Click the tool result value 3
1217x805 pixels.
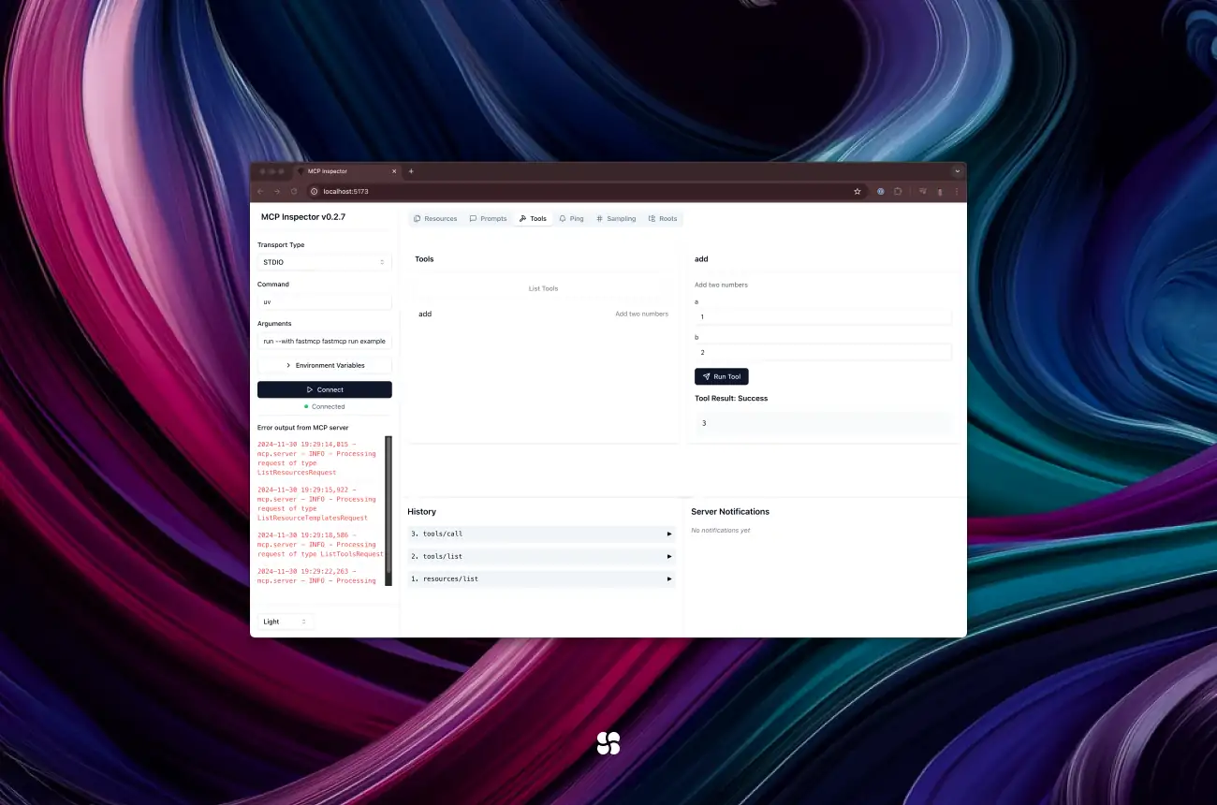(x=704, y=423)
